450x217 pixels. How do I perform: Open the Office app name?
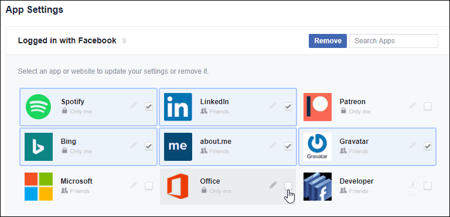(x=210, y=181)
